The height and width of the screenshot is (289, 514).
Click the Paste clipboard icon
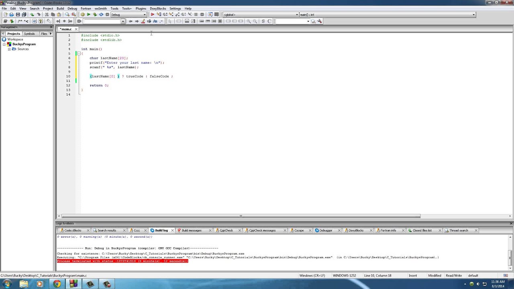[59, 14]
